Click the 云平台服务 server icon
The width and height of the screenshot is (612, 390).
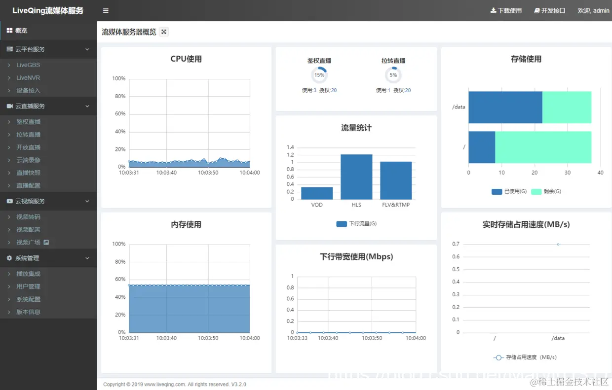[10, 49]
